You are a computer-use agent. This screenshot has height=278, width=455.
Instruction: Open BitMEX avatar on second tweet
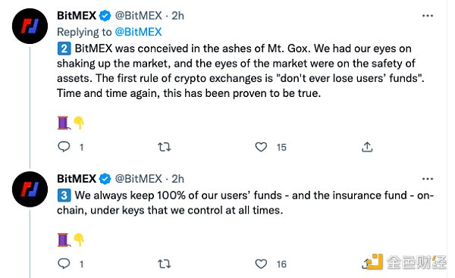(x=30, y=189)
